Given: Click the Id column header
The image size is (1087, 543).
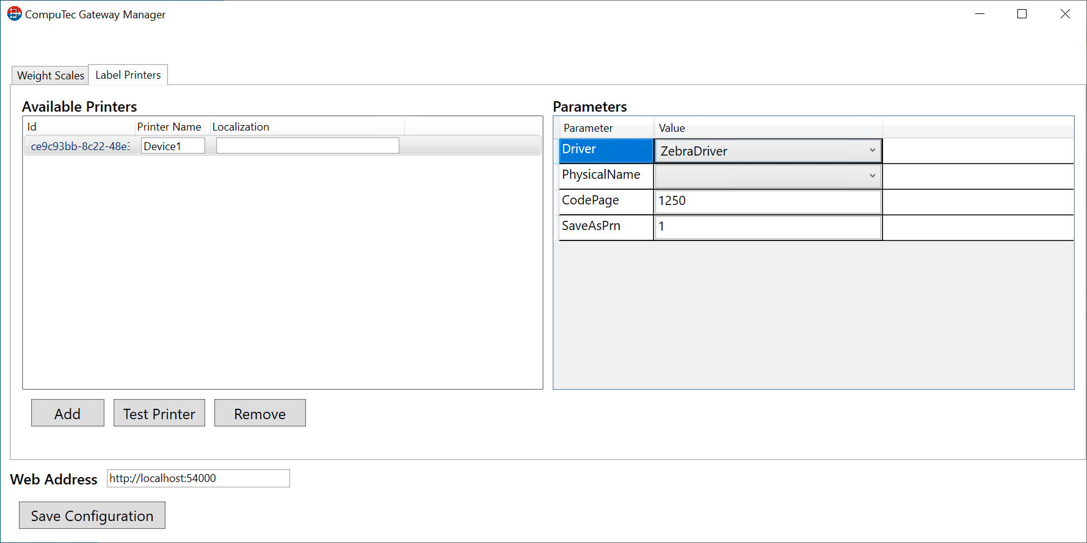Looking at the screenshot, I should point(79,127).
